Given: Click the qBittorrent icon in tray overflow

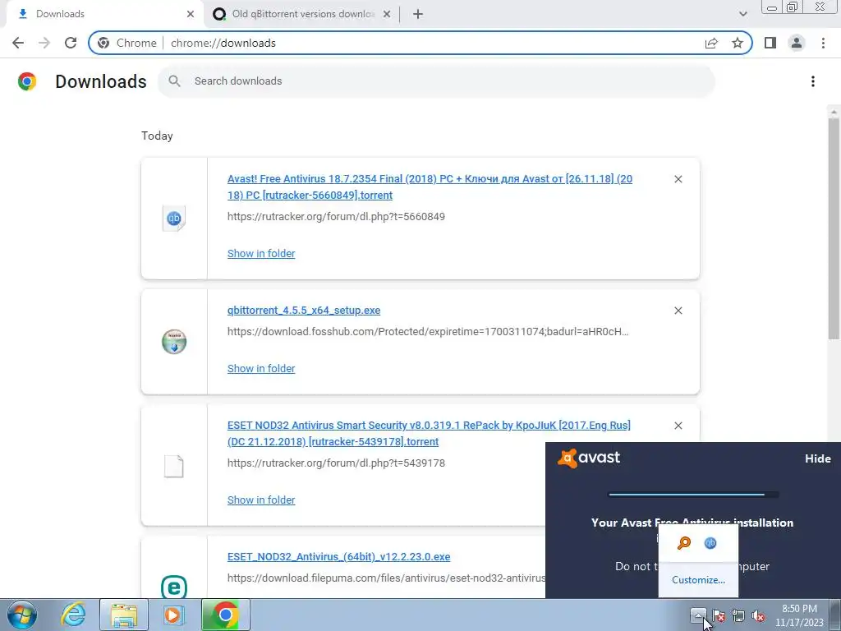Looking at the screenshot, I should coord(710,543).
